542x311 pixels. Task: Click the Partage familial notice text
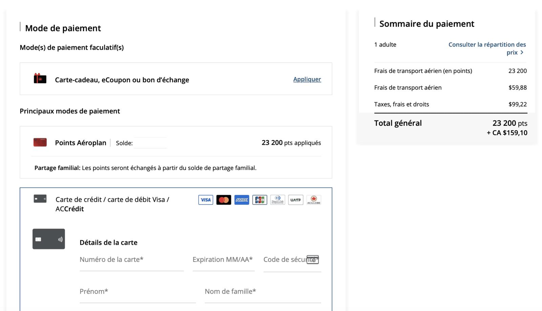(x=145, y=168)
